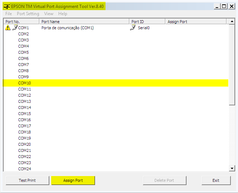Select the COM9 row

click(116, 77)
